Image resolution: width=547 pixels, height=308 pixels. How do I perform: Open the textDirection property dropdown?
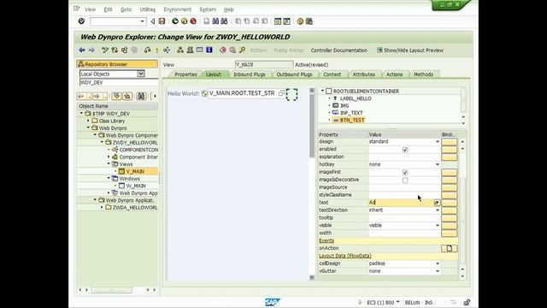tap(437, 210)
